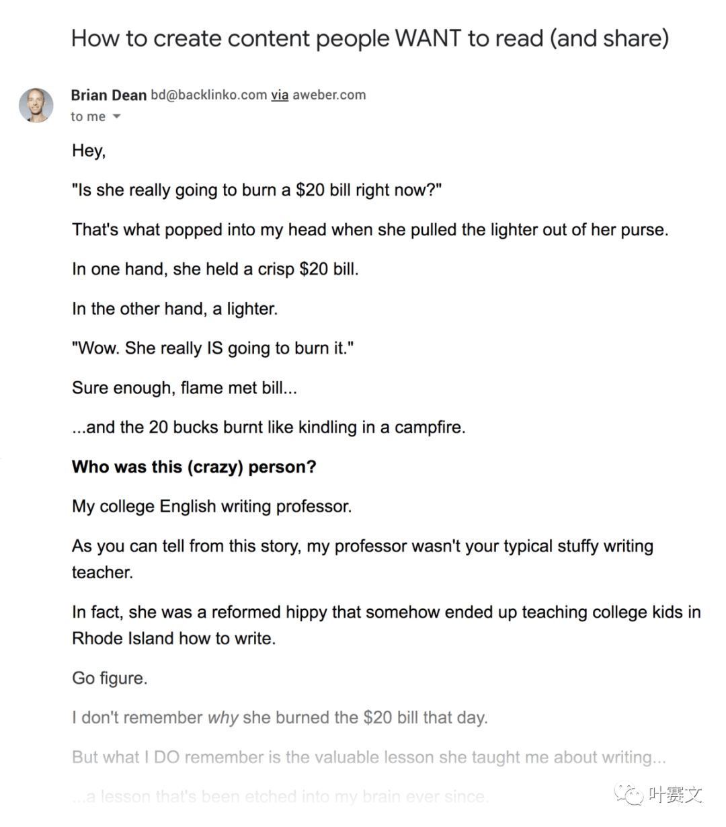Click the 叶赛文 watermark text
The height and width of the screenshot is (827, 726).
[x=675, y=796]
